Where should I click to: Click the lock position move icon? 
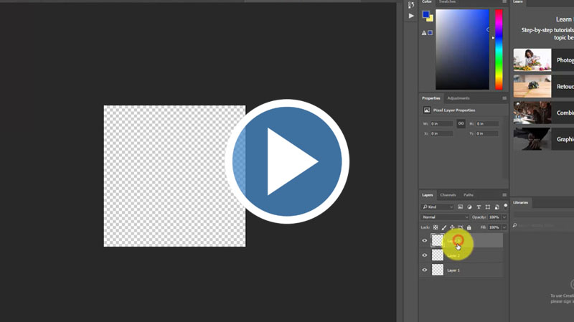[452, 227]
